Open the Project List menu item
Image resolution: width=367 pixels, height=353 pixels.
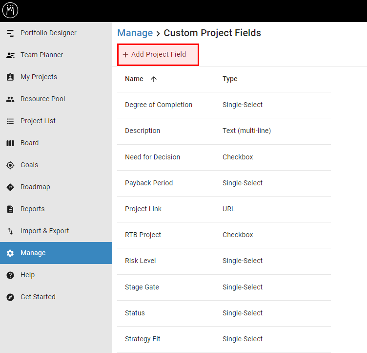(56, 121)
